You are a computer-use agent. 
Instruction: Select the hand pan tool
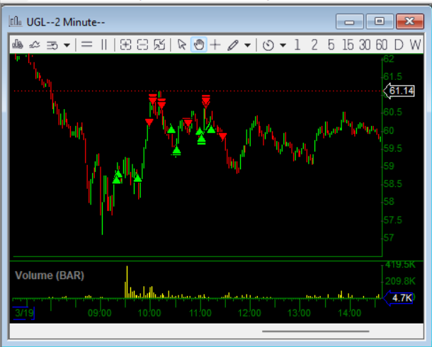(199, 45)
